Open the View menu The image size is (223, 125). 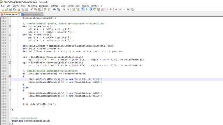pyautogui.click(x=23, y=6)
